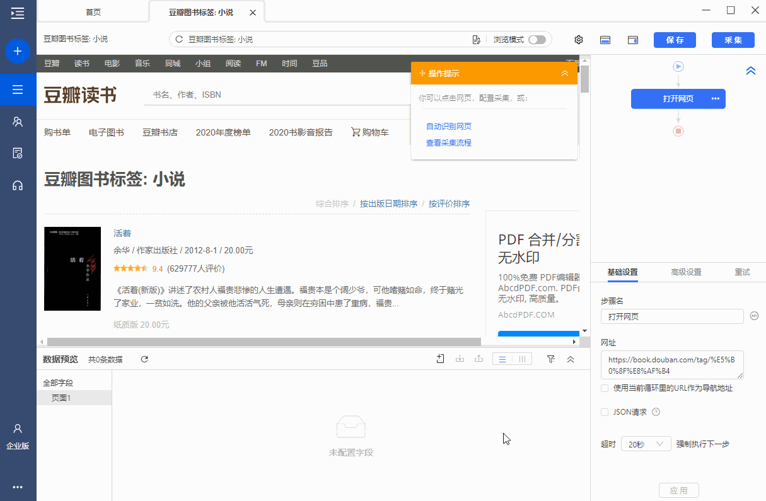Open the filter icon in 数据预览
Viewport: 766px width, 501px height.
point(551,359)
